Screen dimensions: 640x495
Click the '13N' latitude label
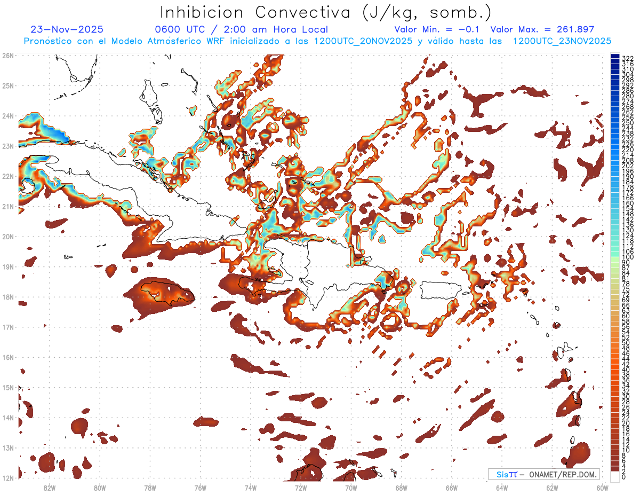pyautogui.click(x=8, y=447)
